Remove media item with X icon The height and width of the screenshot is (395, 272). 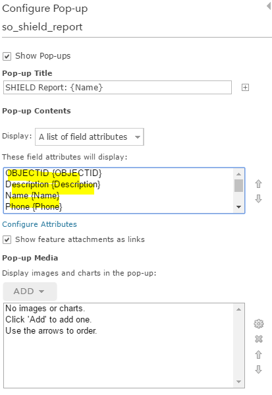259,339
